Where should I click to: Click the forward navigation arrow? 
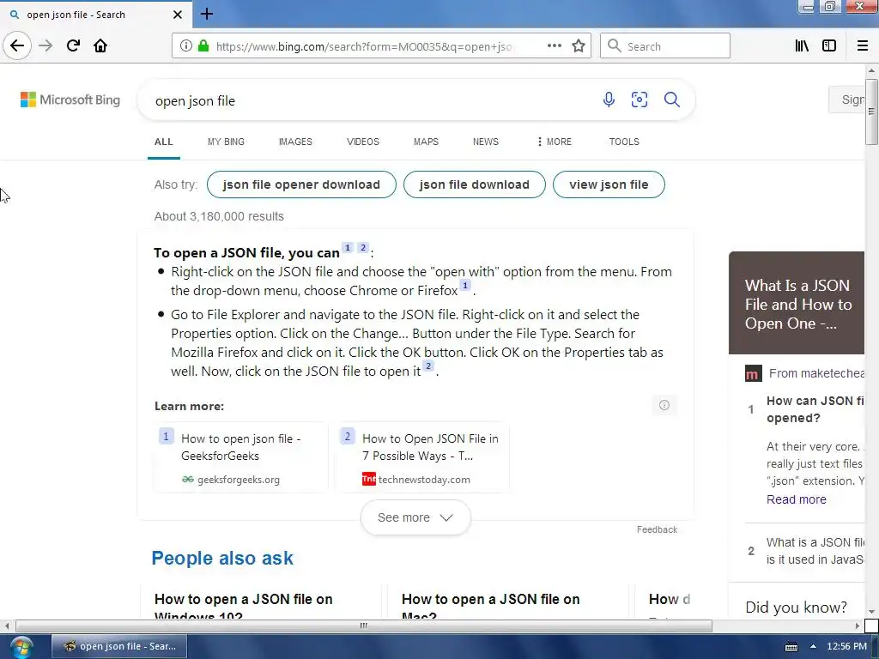(x=45, y=45)
